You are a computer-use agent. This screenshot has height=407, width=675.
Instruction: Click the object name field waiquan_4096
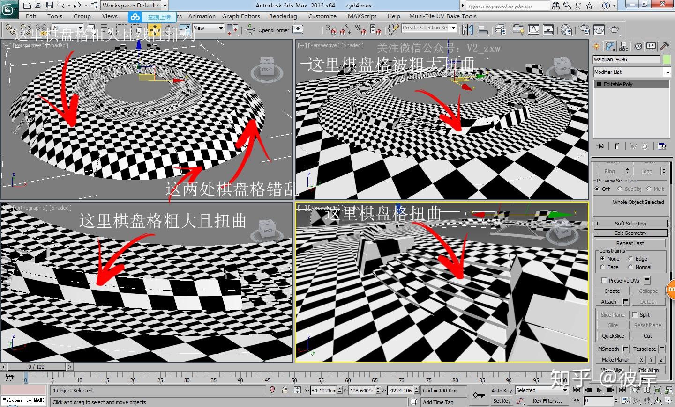point(627,59)
